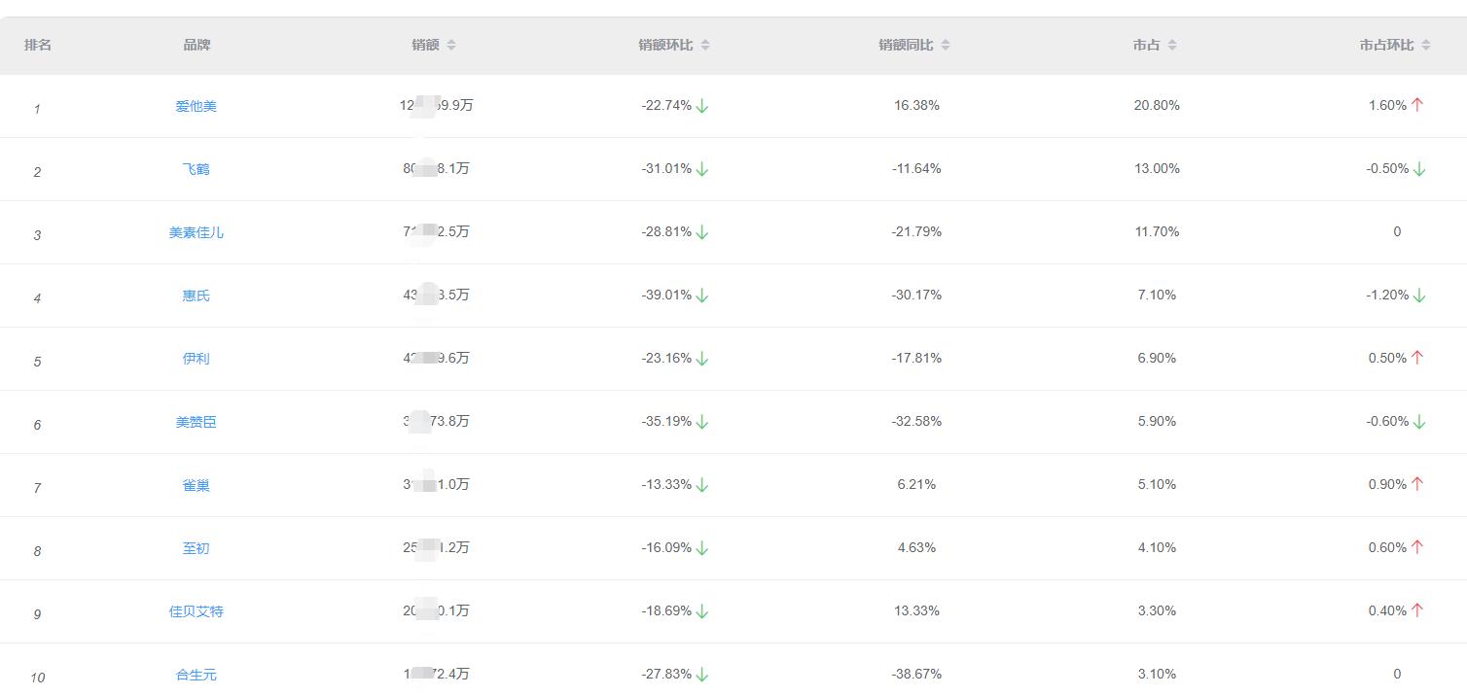
Task: Click the 排名 column header
Action: pos(38,45)
